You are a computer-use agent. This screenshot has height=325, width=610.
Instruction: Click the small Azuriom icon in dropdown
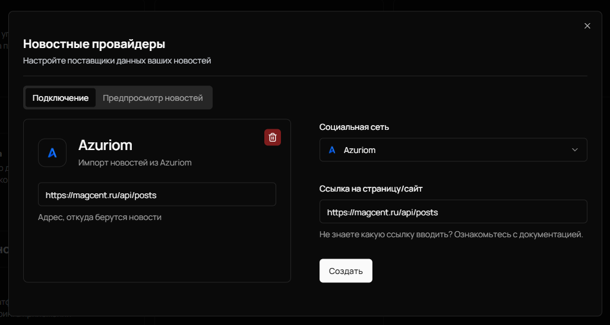point(332,150)
